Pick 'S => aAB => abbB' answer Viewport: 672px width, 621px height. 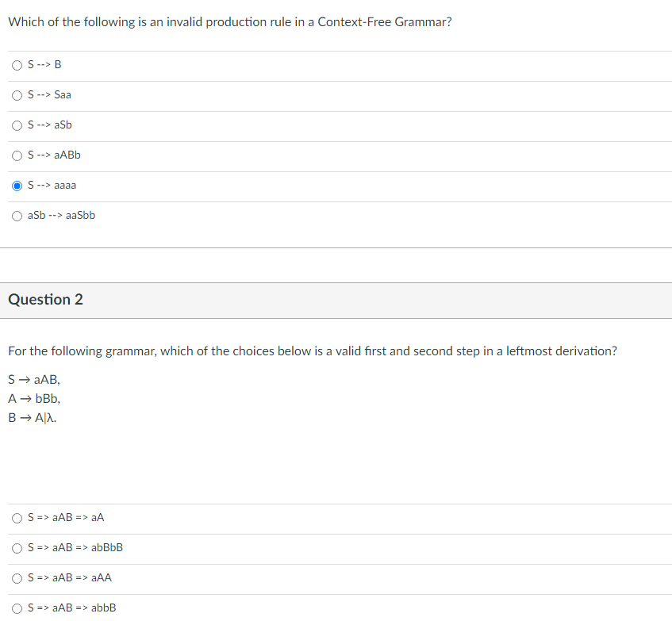tap(17, 608)
